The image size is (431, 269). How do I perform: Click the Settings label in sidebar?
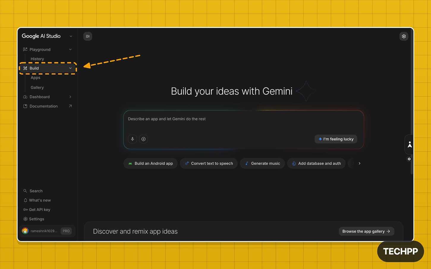tap(37, 219)
